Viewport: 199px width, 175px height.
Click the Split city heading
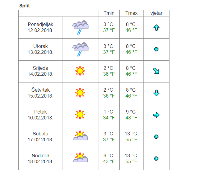pyautogui.click(x=25, y=6)
